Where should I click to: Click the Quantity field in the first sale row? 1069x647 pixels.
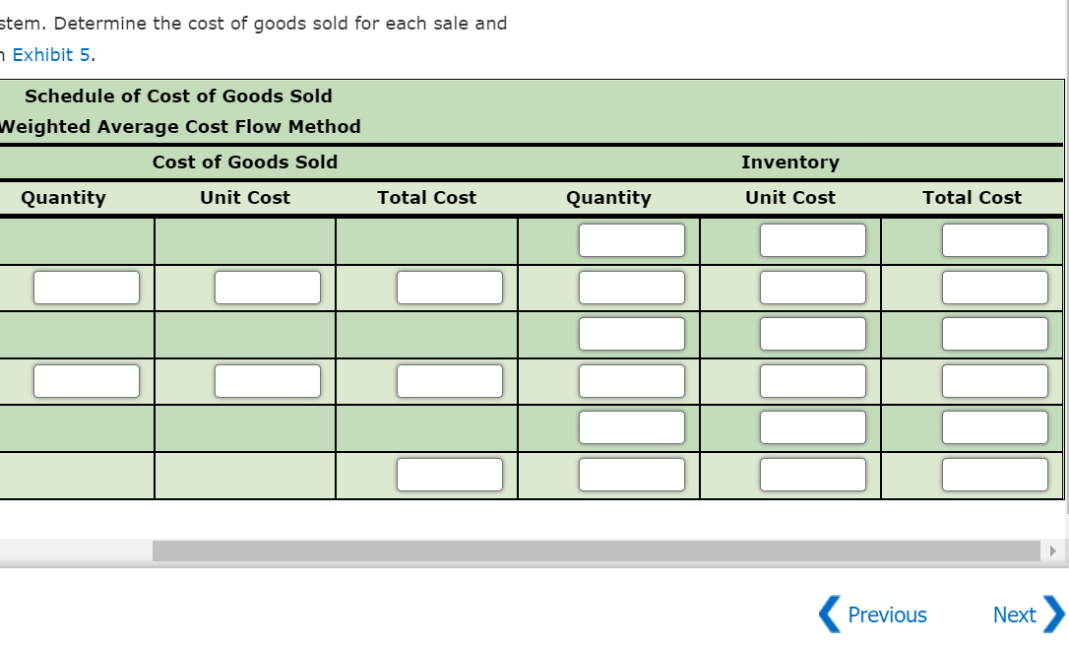pos(87,287)
